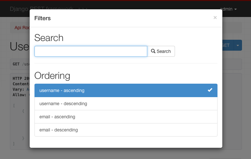Expand the dropdown arrow beside GET
The height and width of the screenshot is (159, 251).
point(238,45)
